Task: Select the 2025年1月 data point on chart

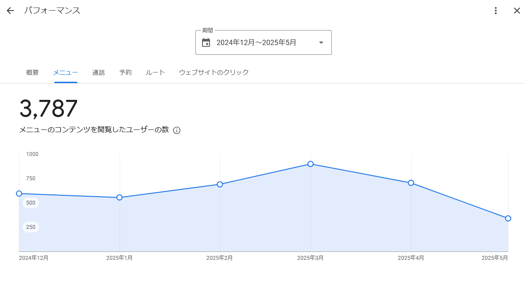Action: click(120, 198)
